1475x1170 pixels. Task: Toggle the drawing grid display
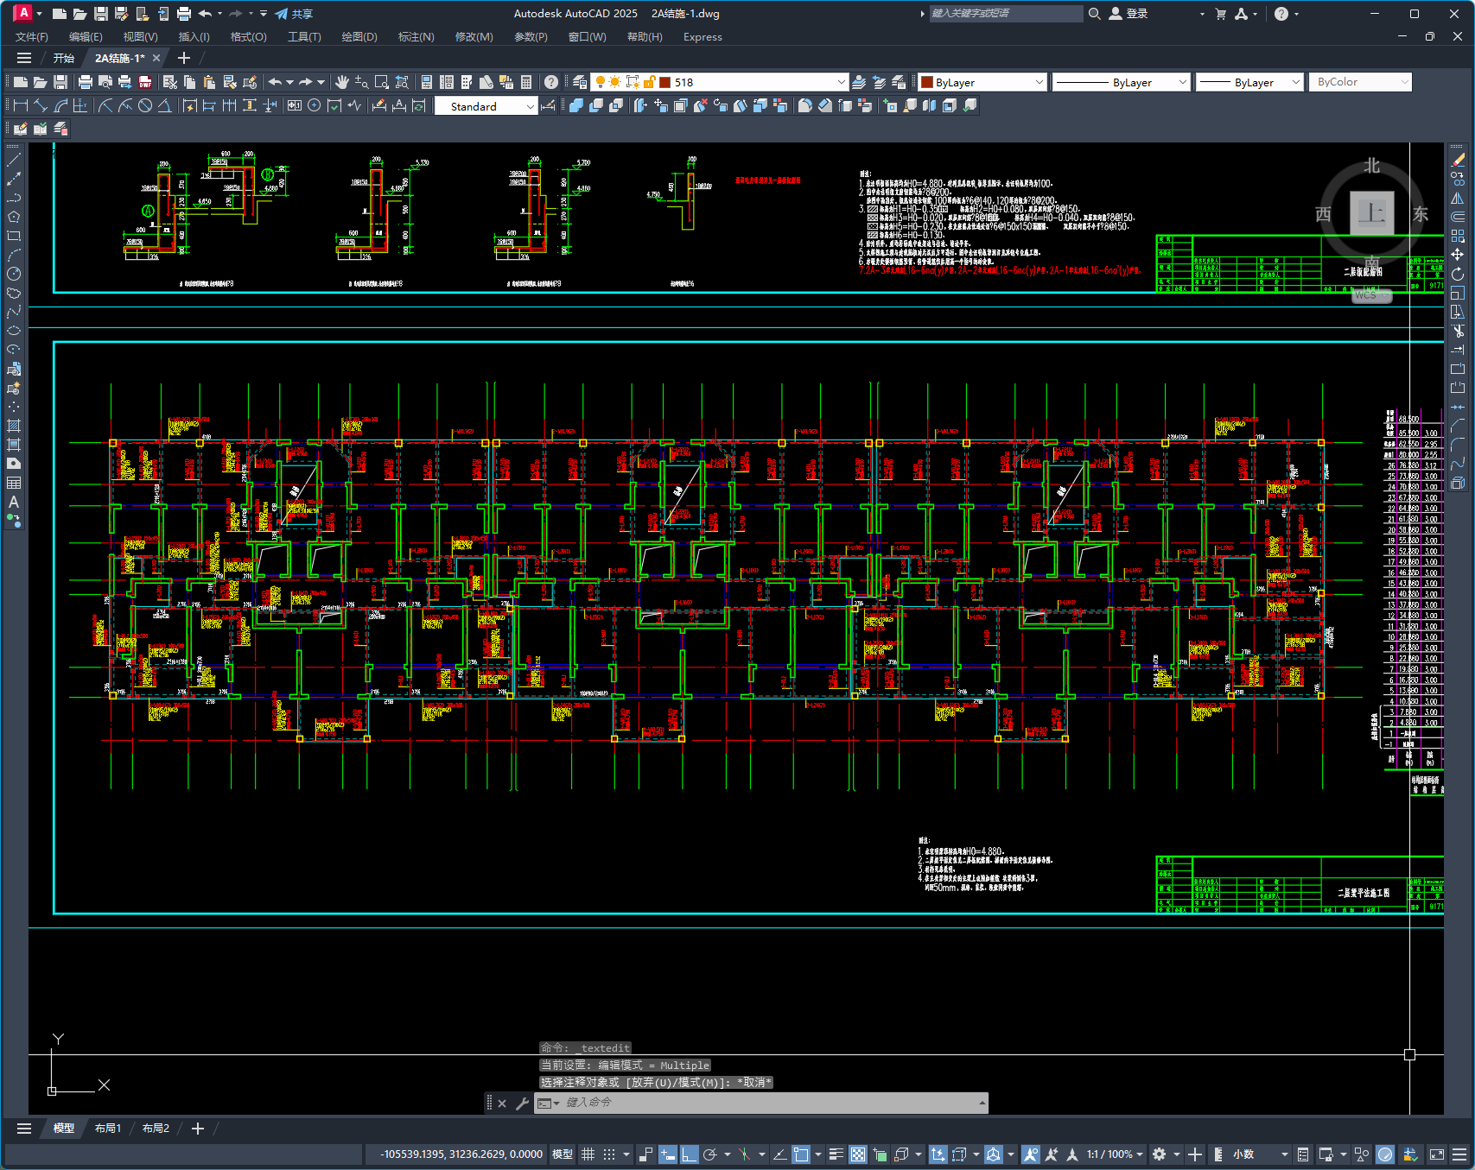[588, 1154]
